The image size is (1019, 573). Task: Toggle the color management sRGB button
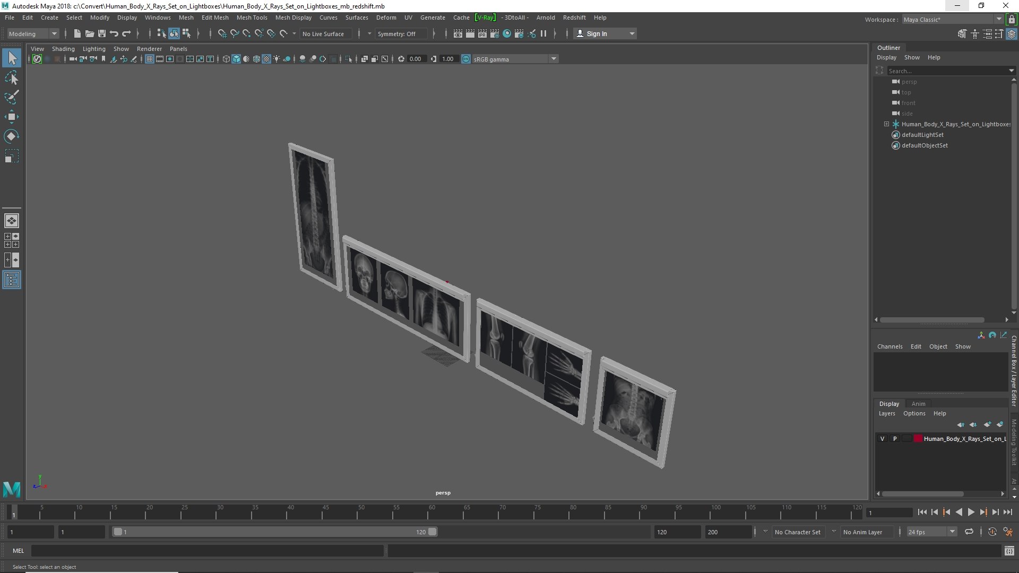[466, 59]
